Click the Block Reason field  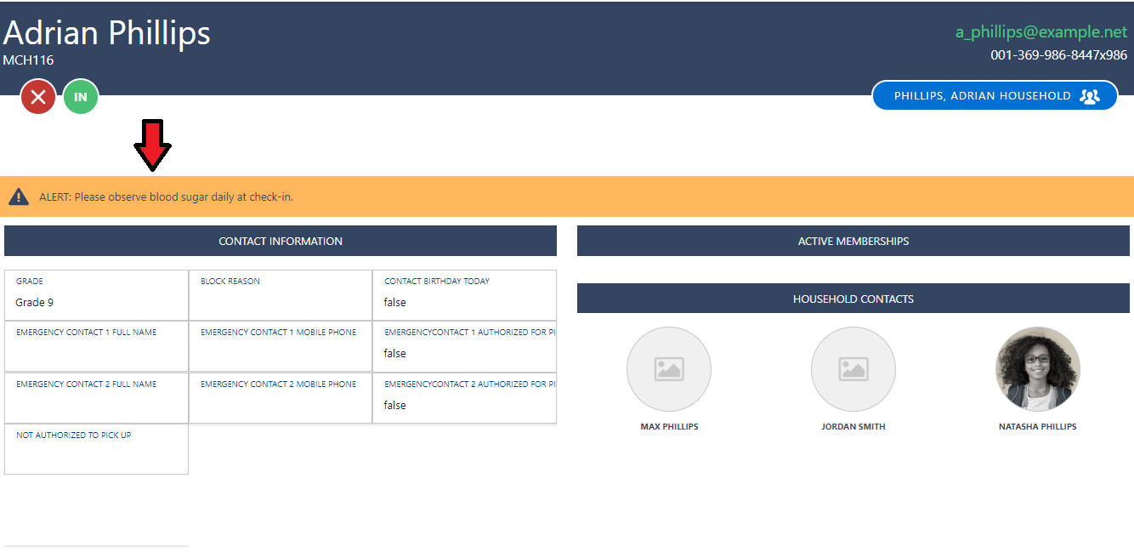281,295
